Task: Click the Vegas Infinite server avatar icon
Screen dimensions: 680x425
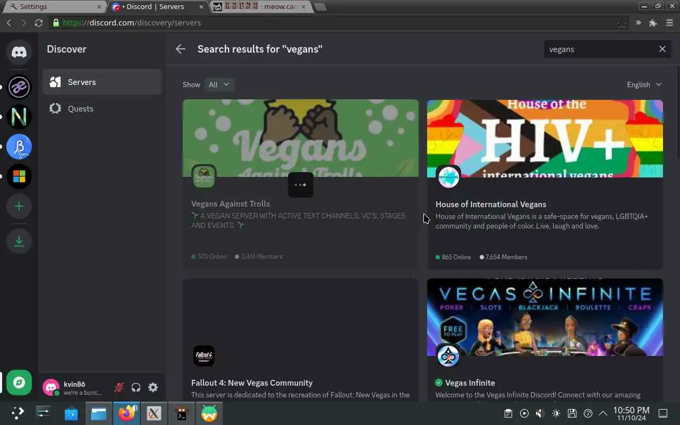Action: coord(448,355)
